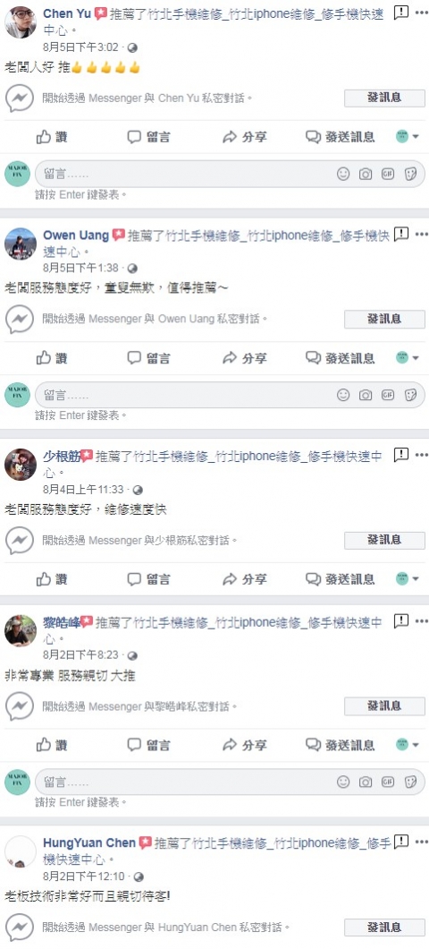Screen dimensions: 429x949
Task: Open HungYuan Chen's profile link
Action: point(89,842)
